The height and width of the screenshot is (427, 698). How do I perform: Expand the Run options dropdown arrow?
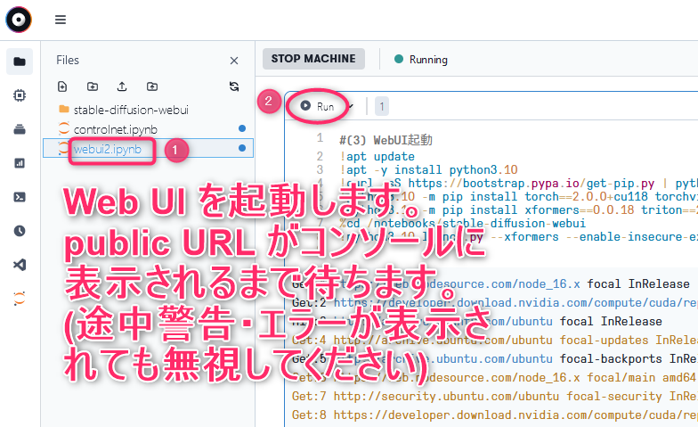click(351, 106)
